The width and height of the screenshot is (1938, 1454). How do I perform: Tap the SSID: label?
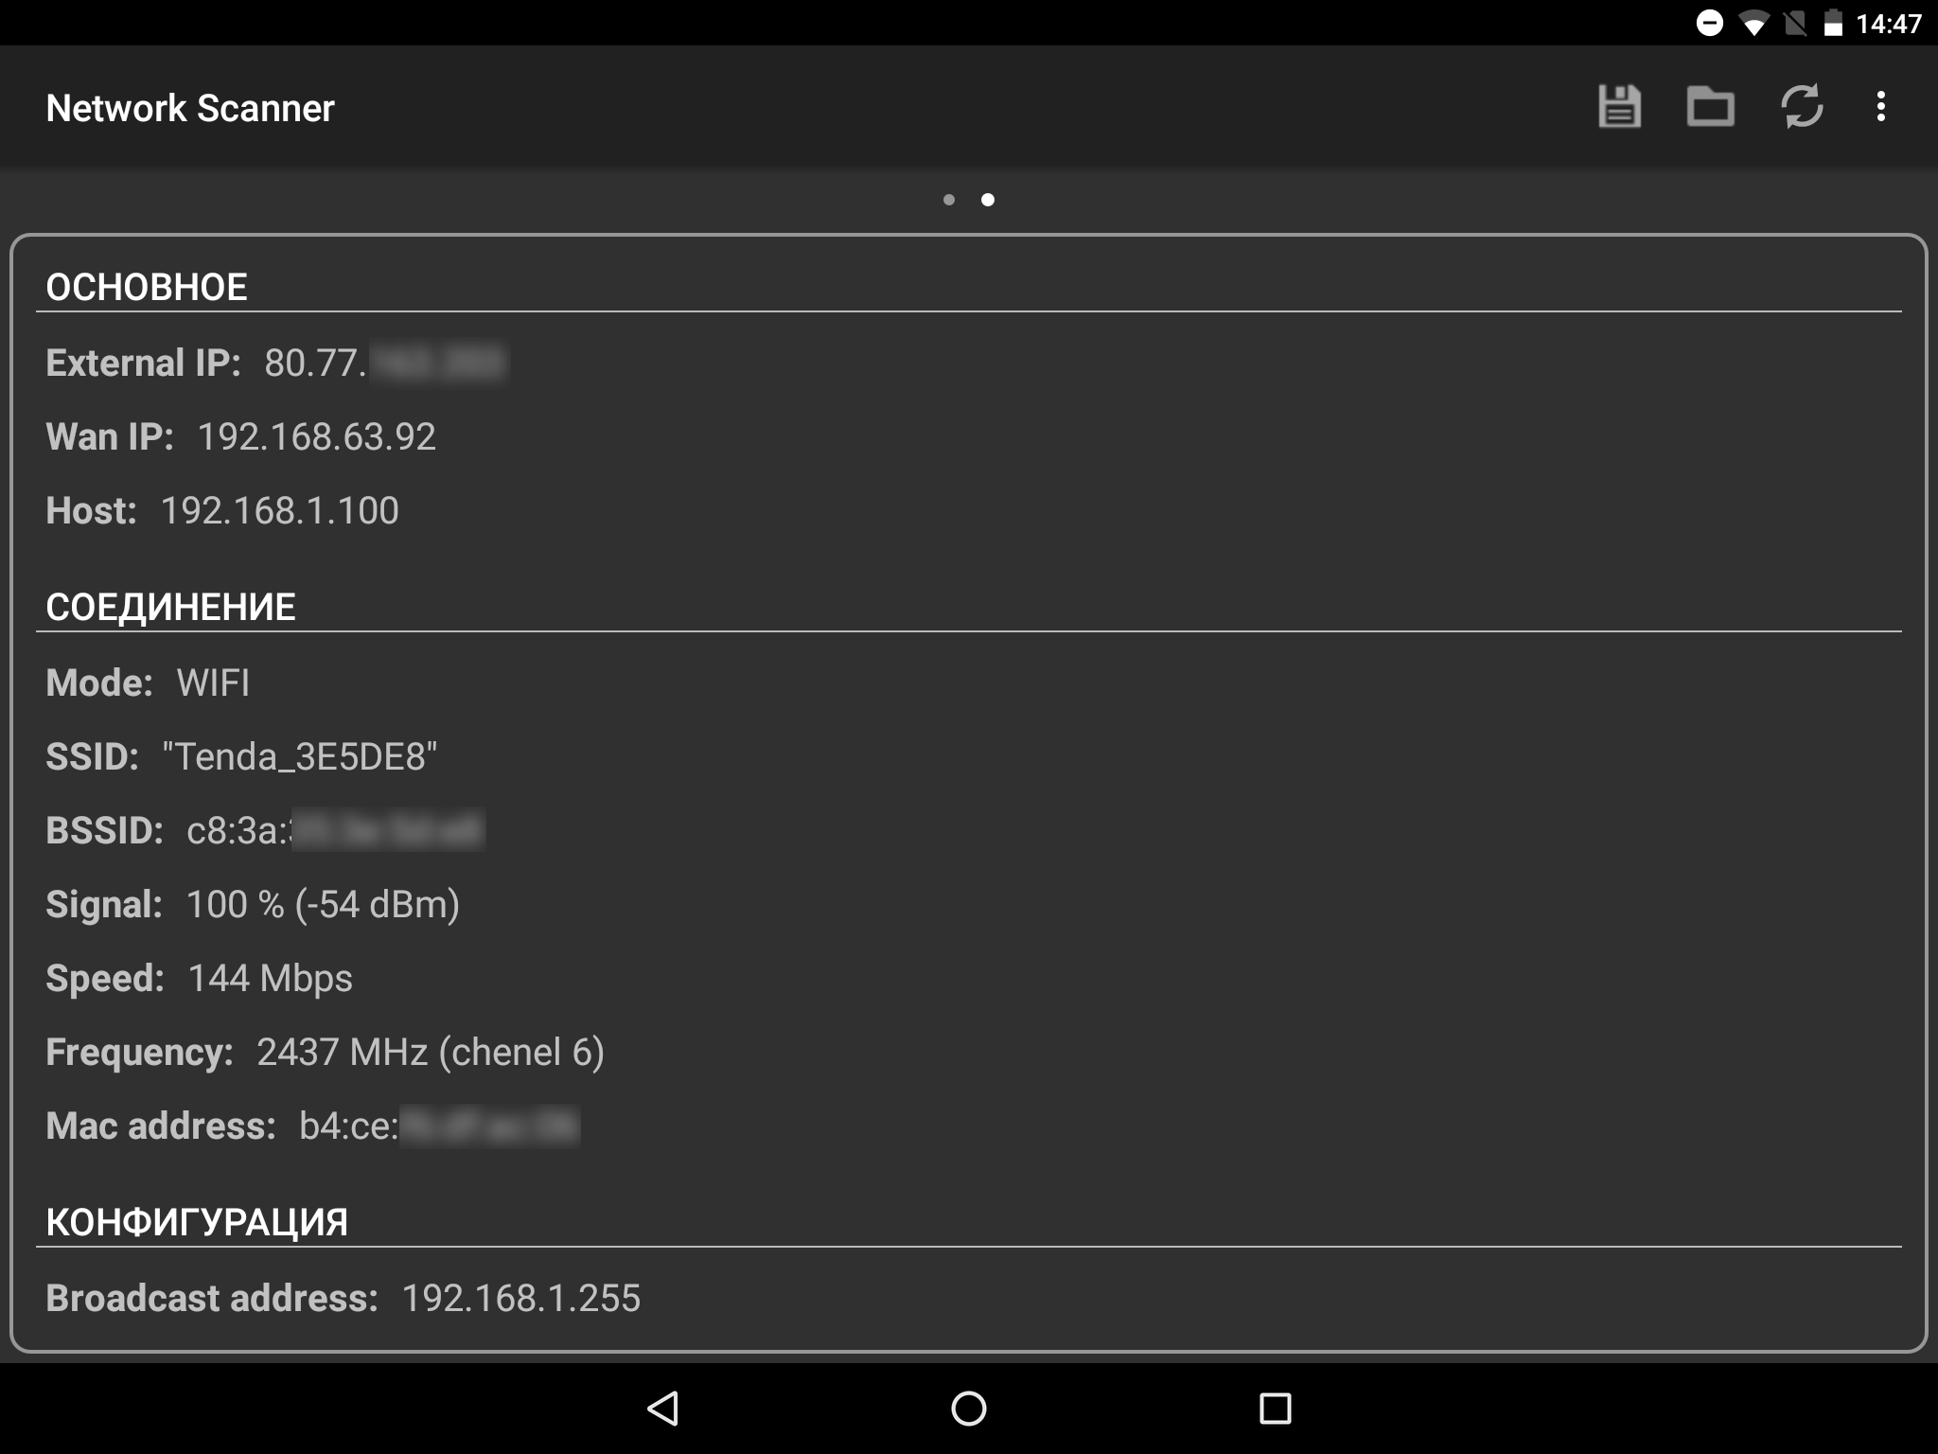pyautogui.click(x=93, y=756)
